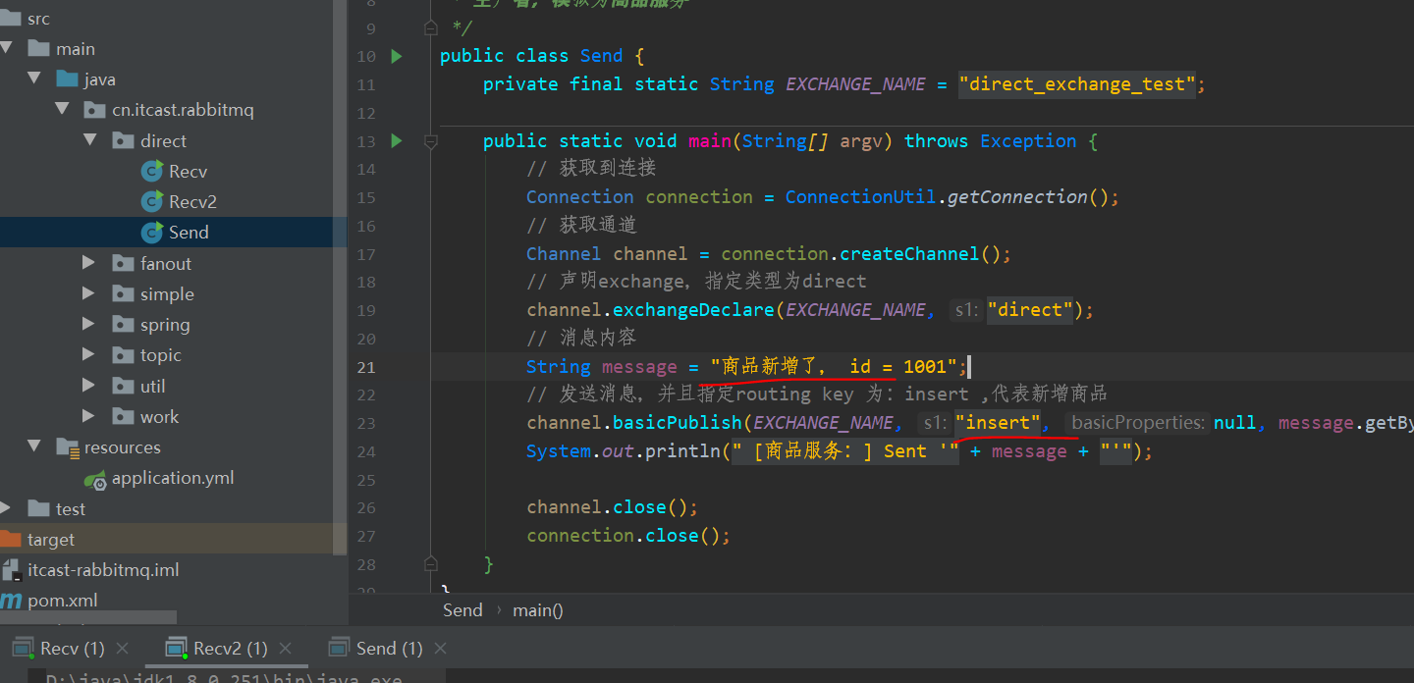
Task: Collapse the java folder node
Action: click(x=34, y=79)
